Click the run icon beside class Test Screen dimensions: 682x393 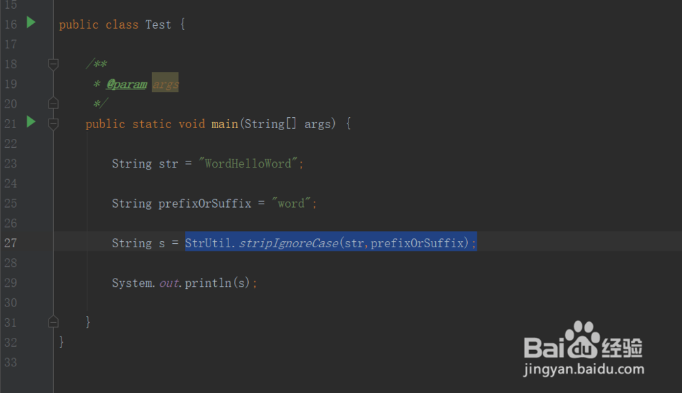pos(31,22)
